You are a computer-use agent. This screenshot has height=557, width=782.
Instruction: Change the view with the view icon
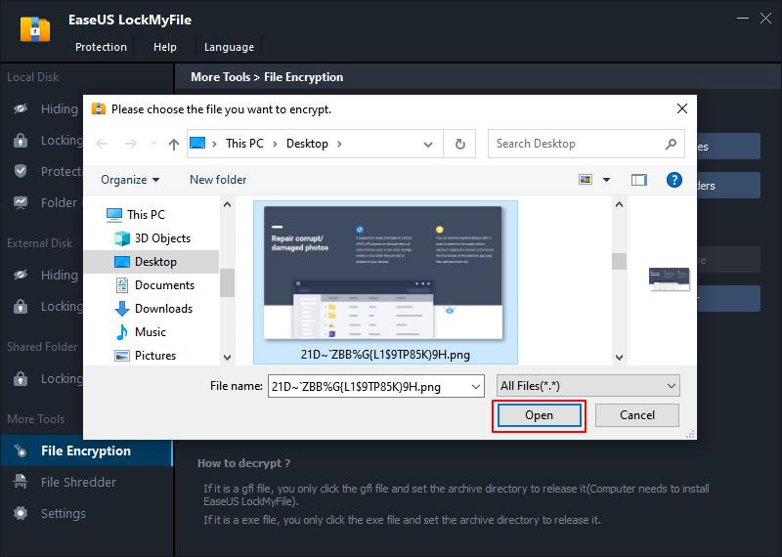[586, 180]
